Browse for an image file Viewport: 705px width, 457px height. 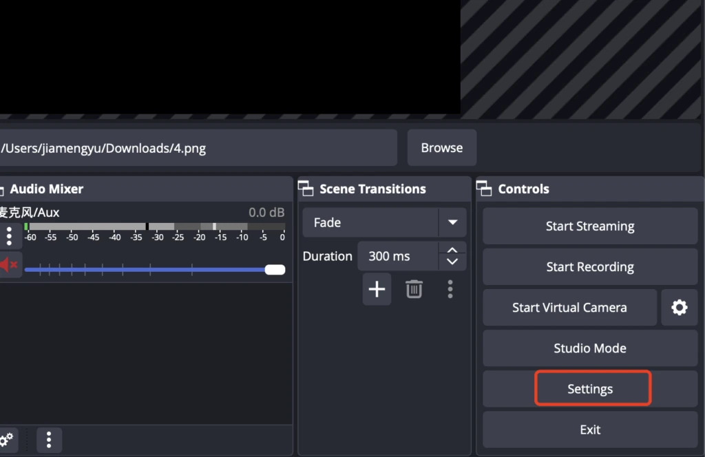pyautogui.click(x=441, y=148)
